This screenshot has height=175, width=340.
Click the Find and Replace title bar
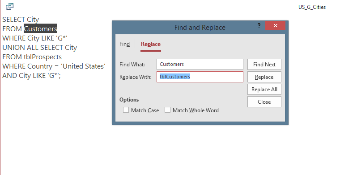(x=200, y=28)
